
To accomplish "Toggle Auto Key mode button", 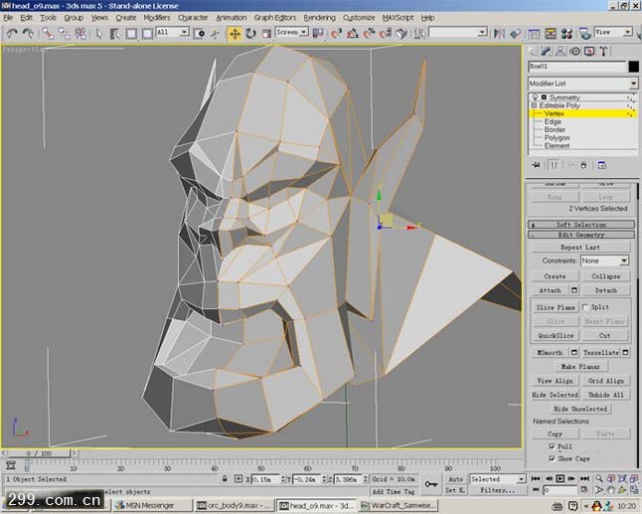I will point(455,479).
